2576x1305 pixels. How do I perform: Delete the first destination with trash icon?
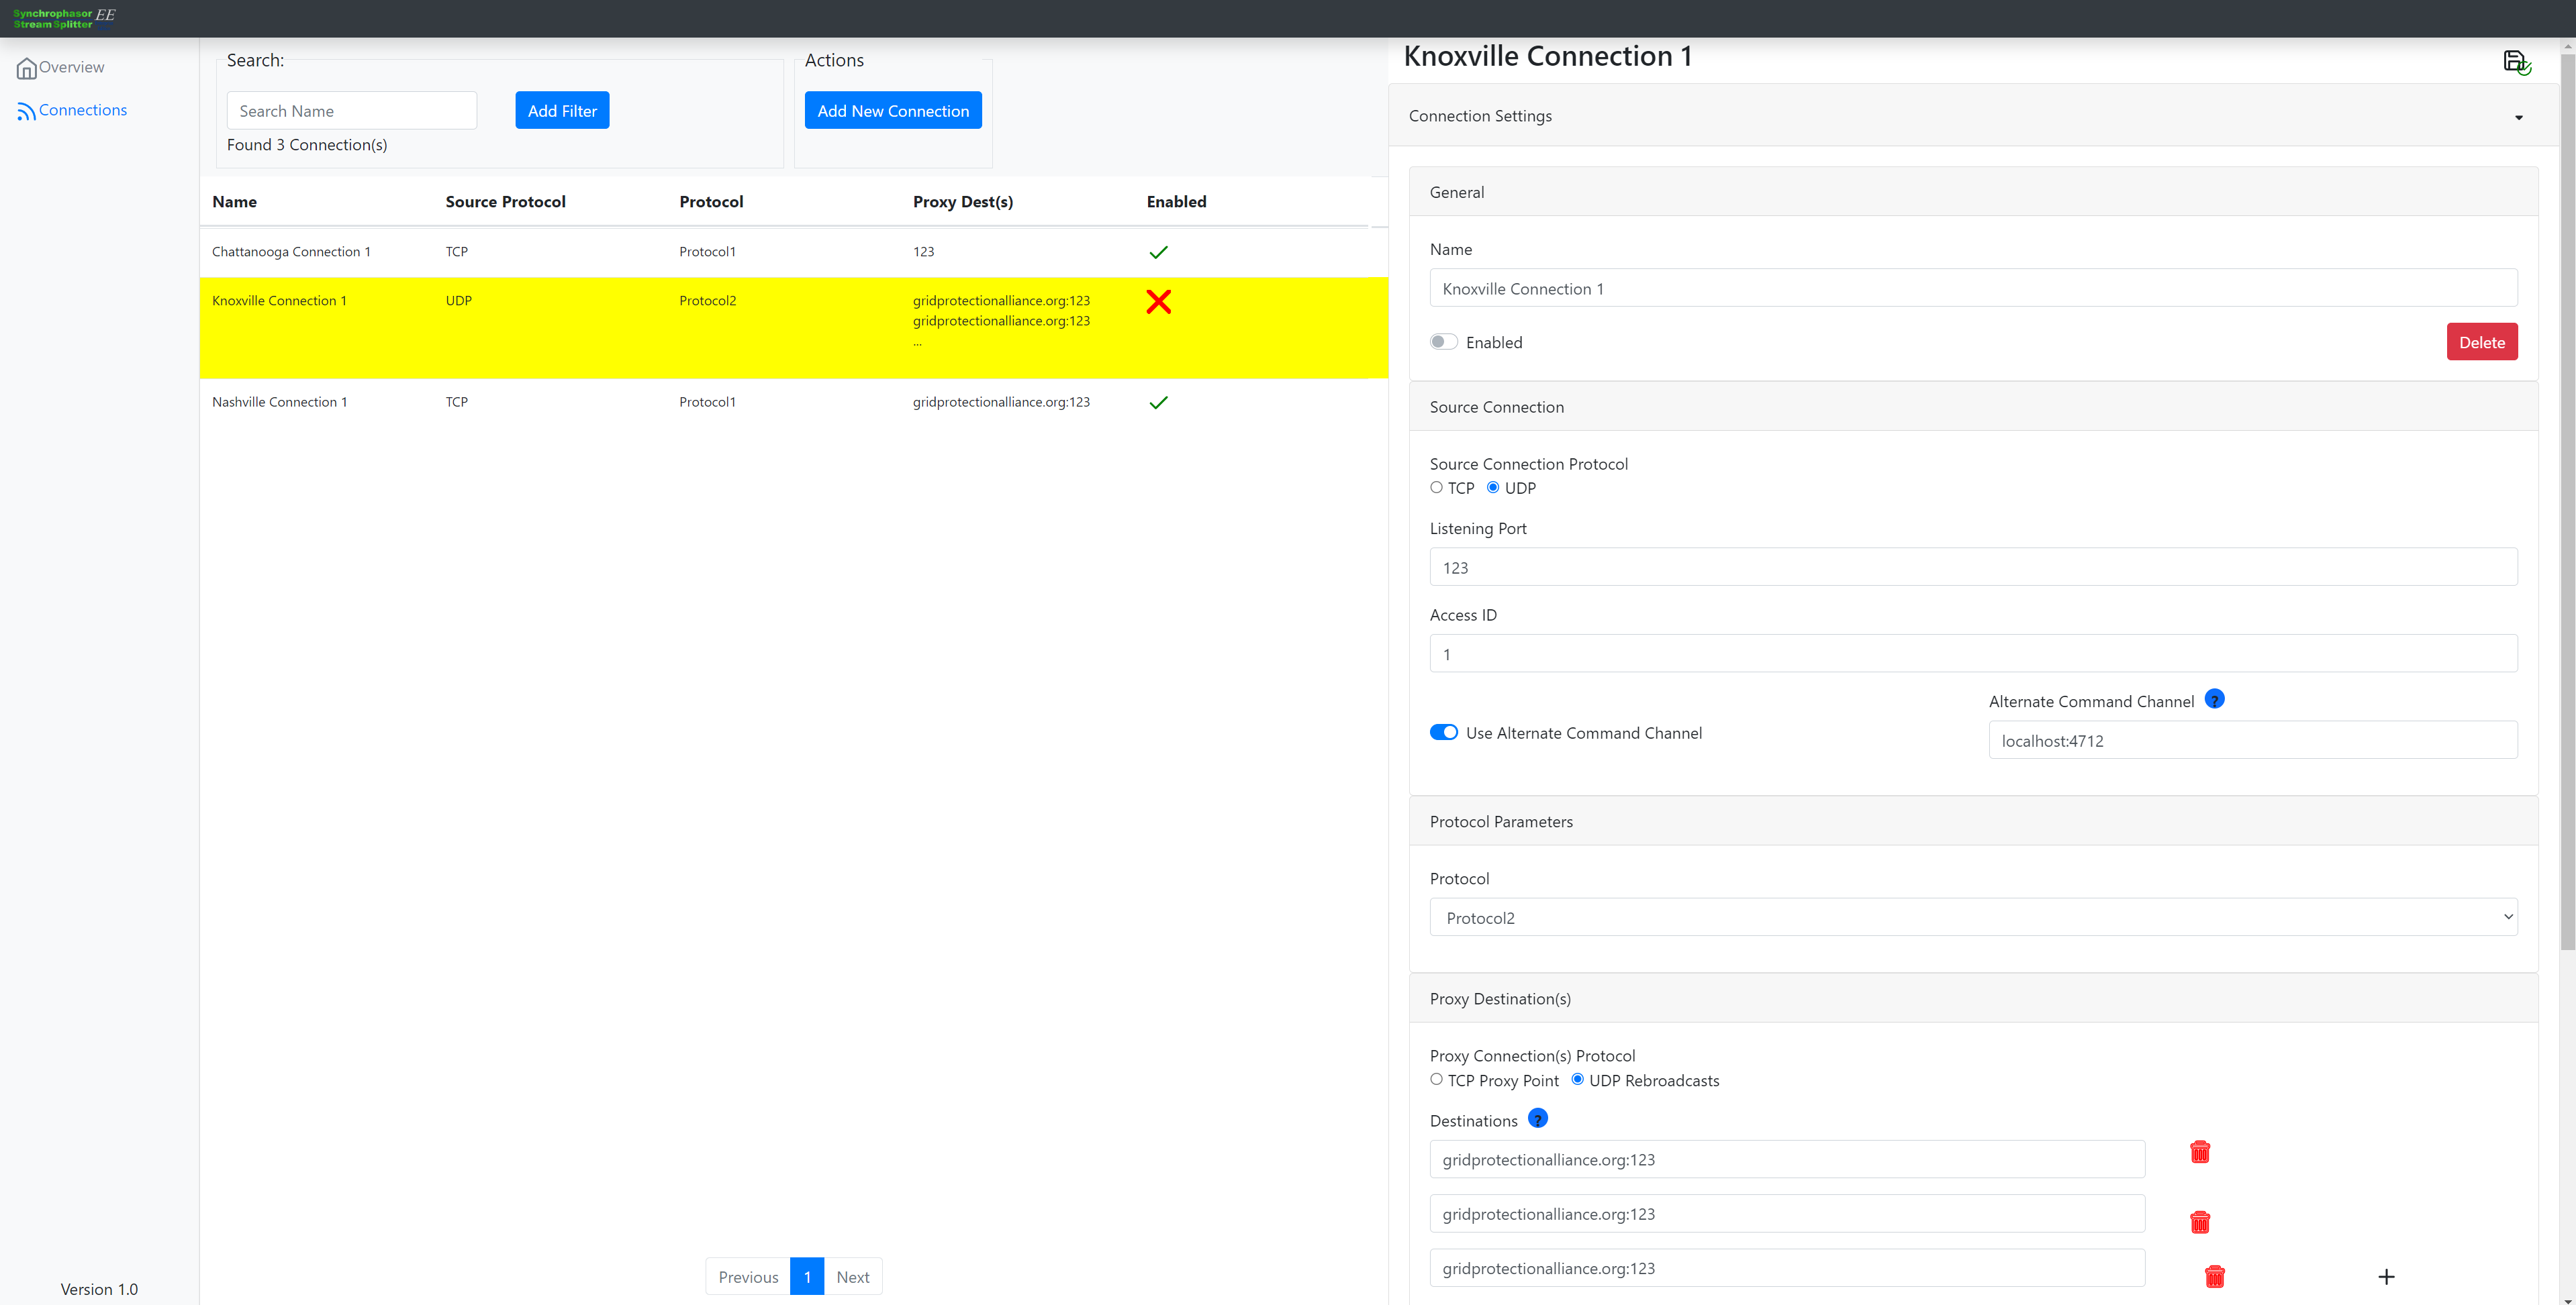2200,1152
